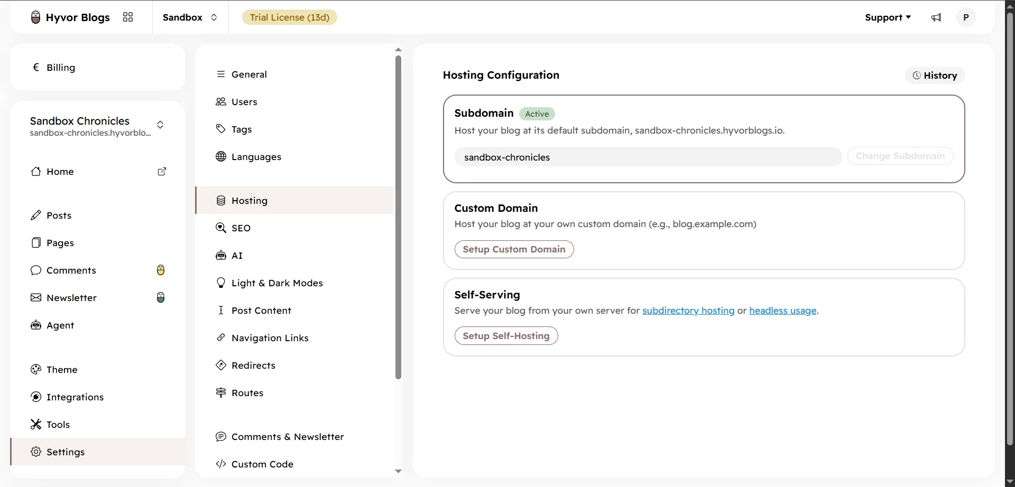Open Post Content settings
Viewport: 1015px width, 487px height.
[x=294, y=311]
